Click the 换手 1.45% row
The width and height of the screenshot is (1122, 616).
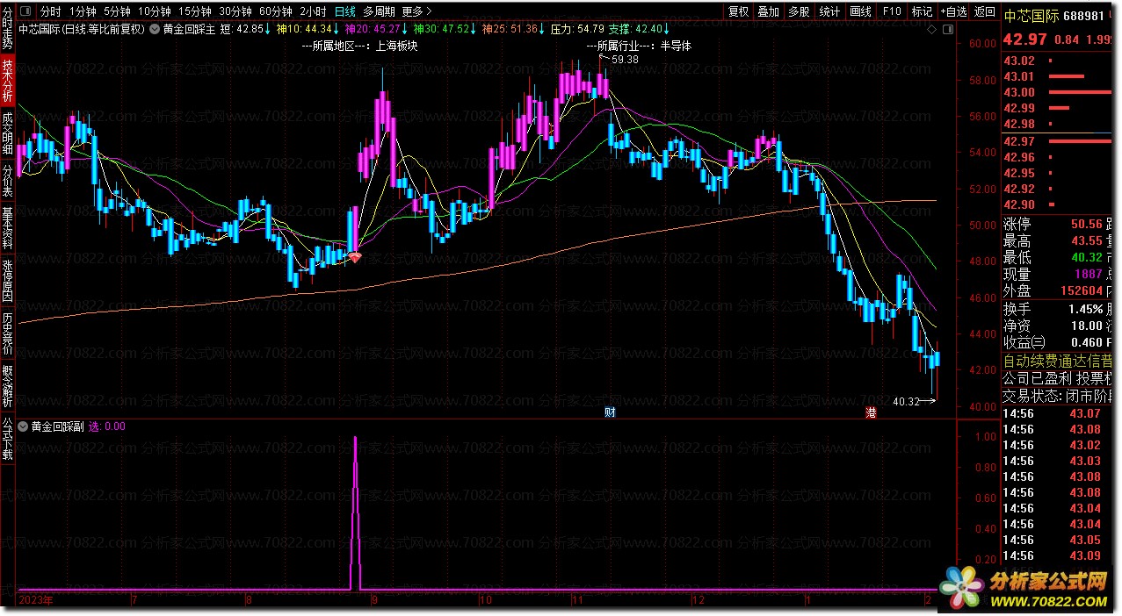pyautogui.click(x=1058, y=309)
